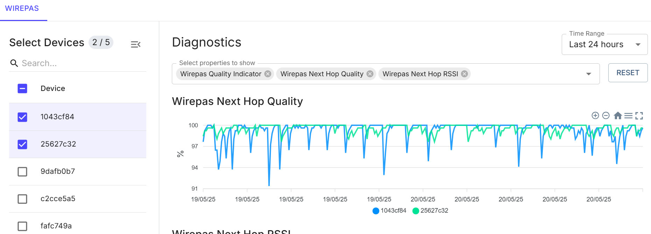Image resolution: width=651 pixels, height=234 pixels.
Task: Select the 9dafb0b7 row label
Action: (x=58, y=171)
